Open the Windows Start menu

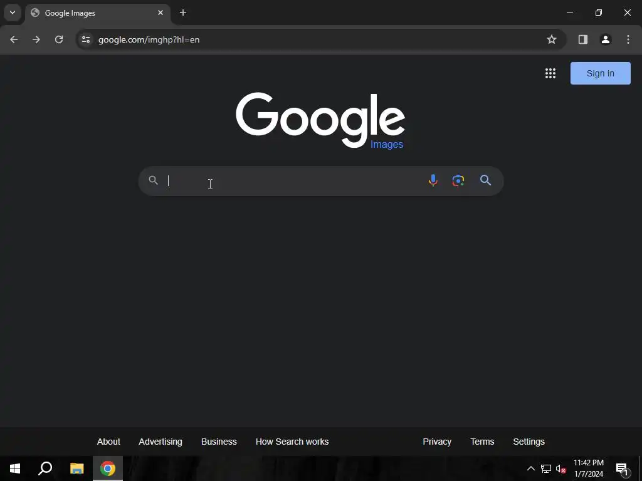pyautogui.click(x=15, y=468)
